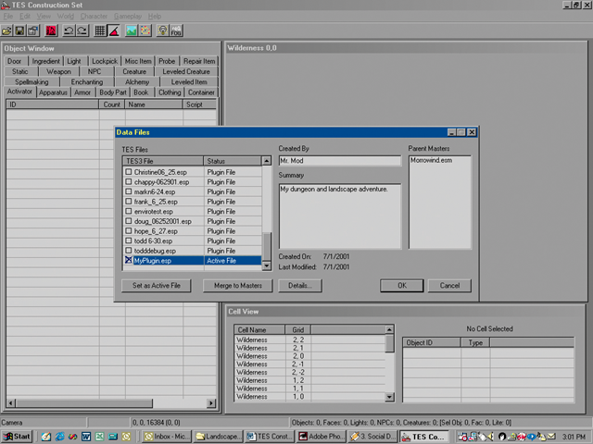593x444 pixels.
Task: Toggle the angle snap toolbar icon
Action: tap(113, 31)
